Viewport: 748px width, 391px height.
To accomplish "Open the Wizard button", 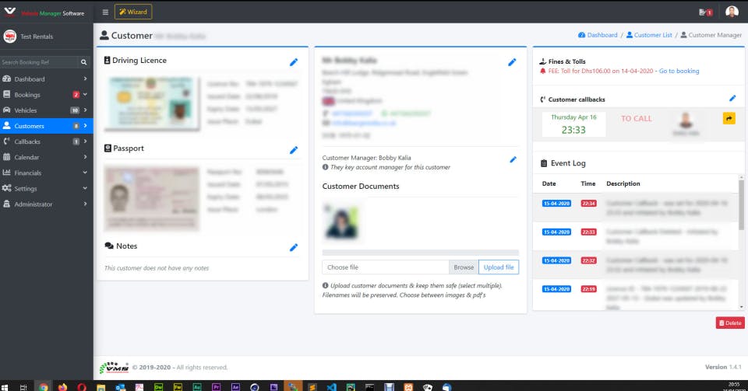I will coord(133,12).
